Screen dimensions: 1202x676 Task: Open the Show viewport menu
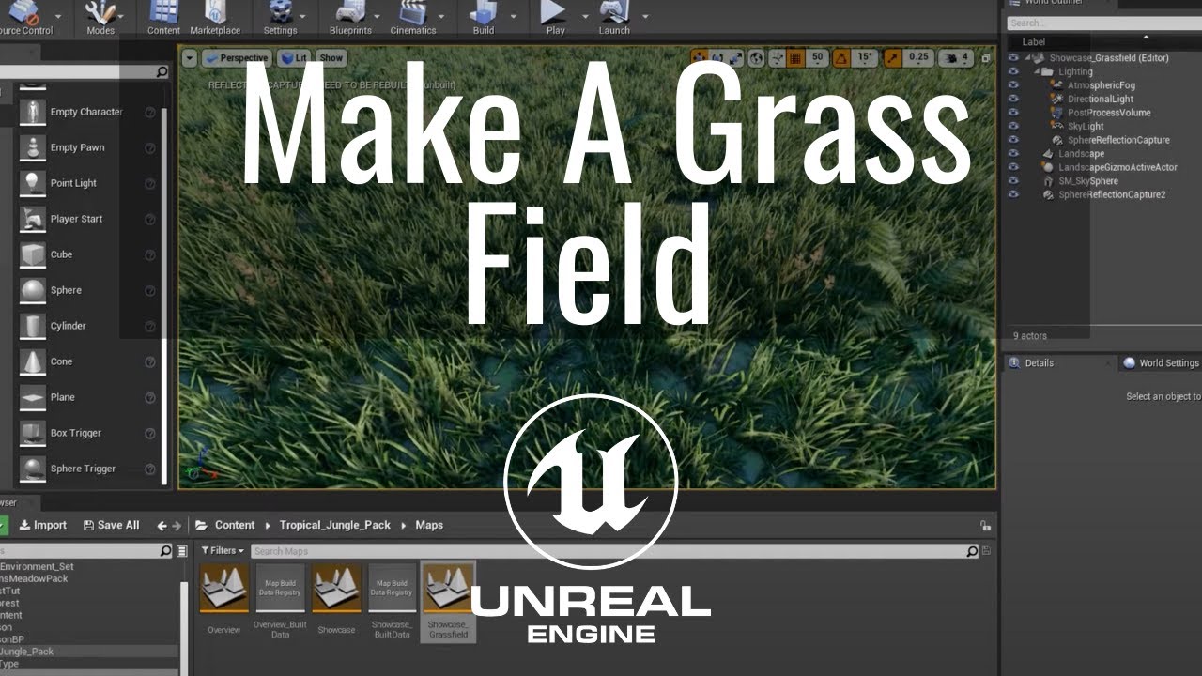pos(331,58)
